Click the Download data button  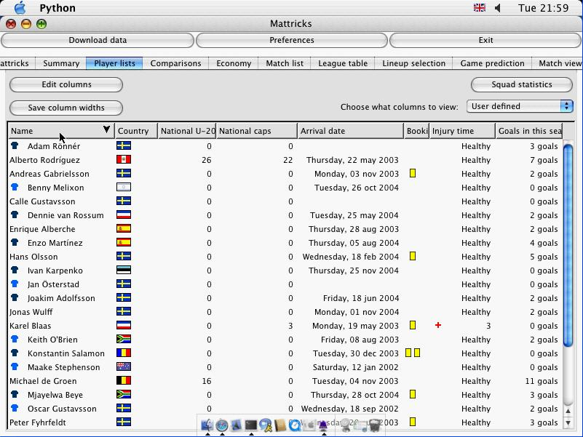coord(98,40)
